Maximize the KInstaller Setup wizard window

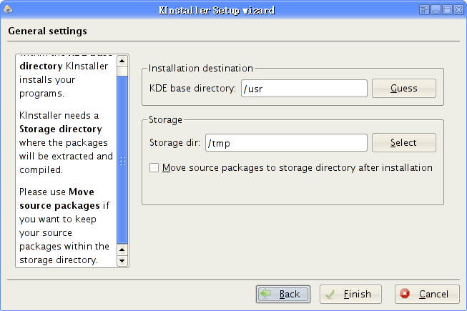click(447, 10)
